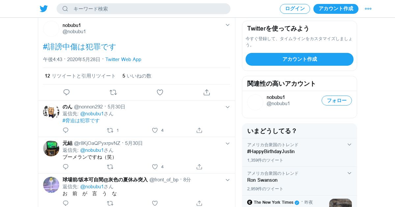The height and width of the screenshot is (207, 395).
Task: Click the ログイン button
Action: [295, 9]
